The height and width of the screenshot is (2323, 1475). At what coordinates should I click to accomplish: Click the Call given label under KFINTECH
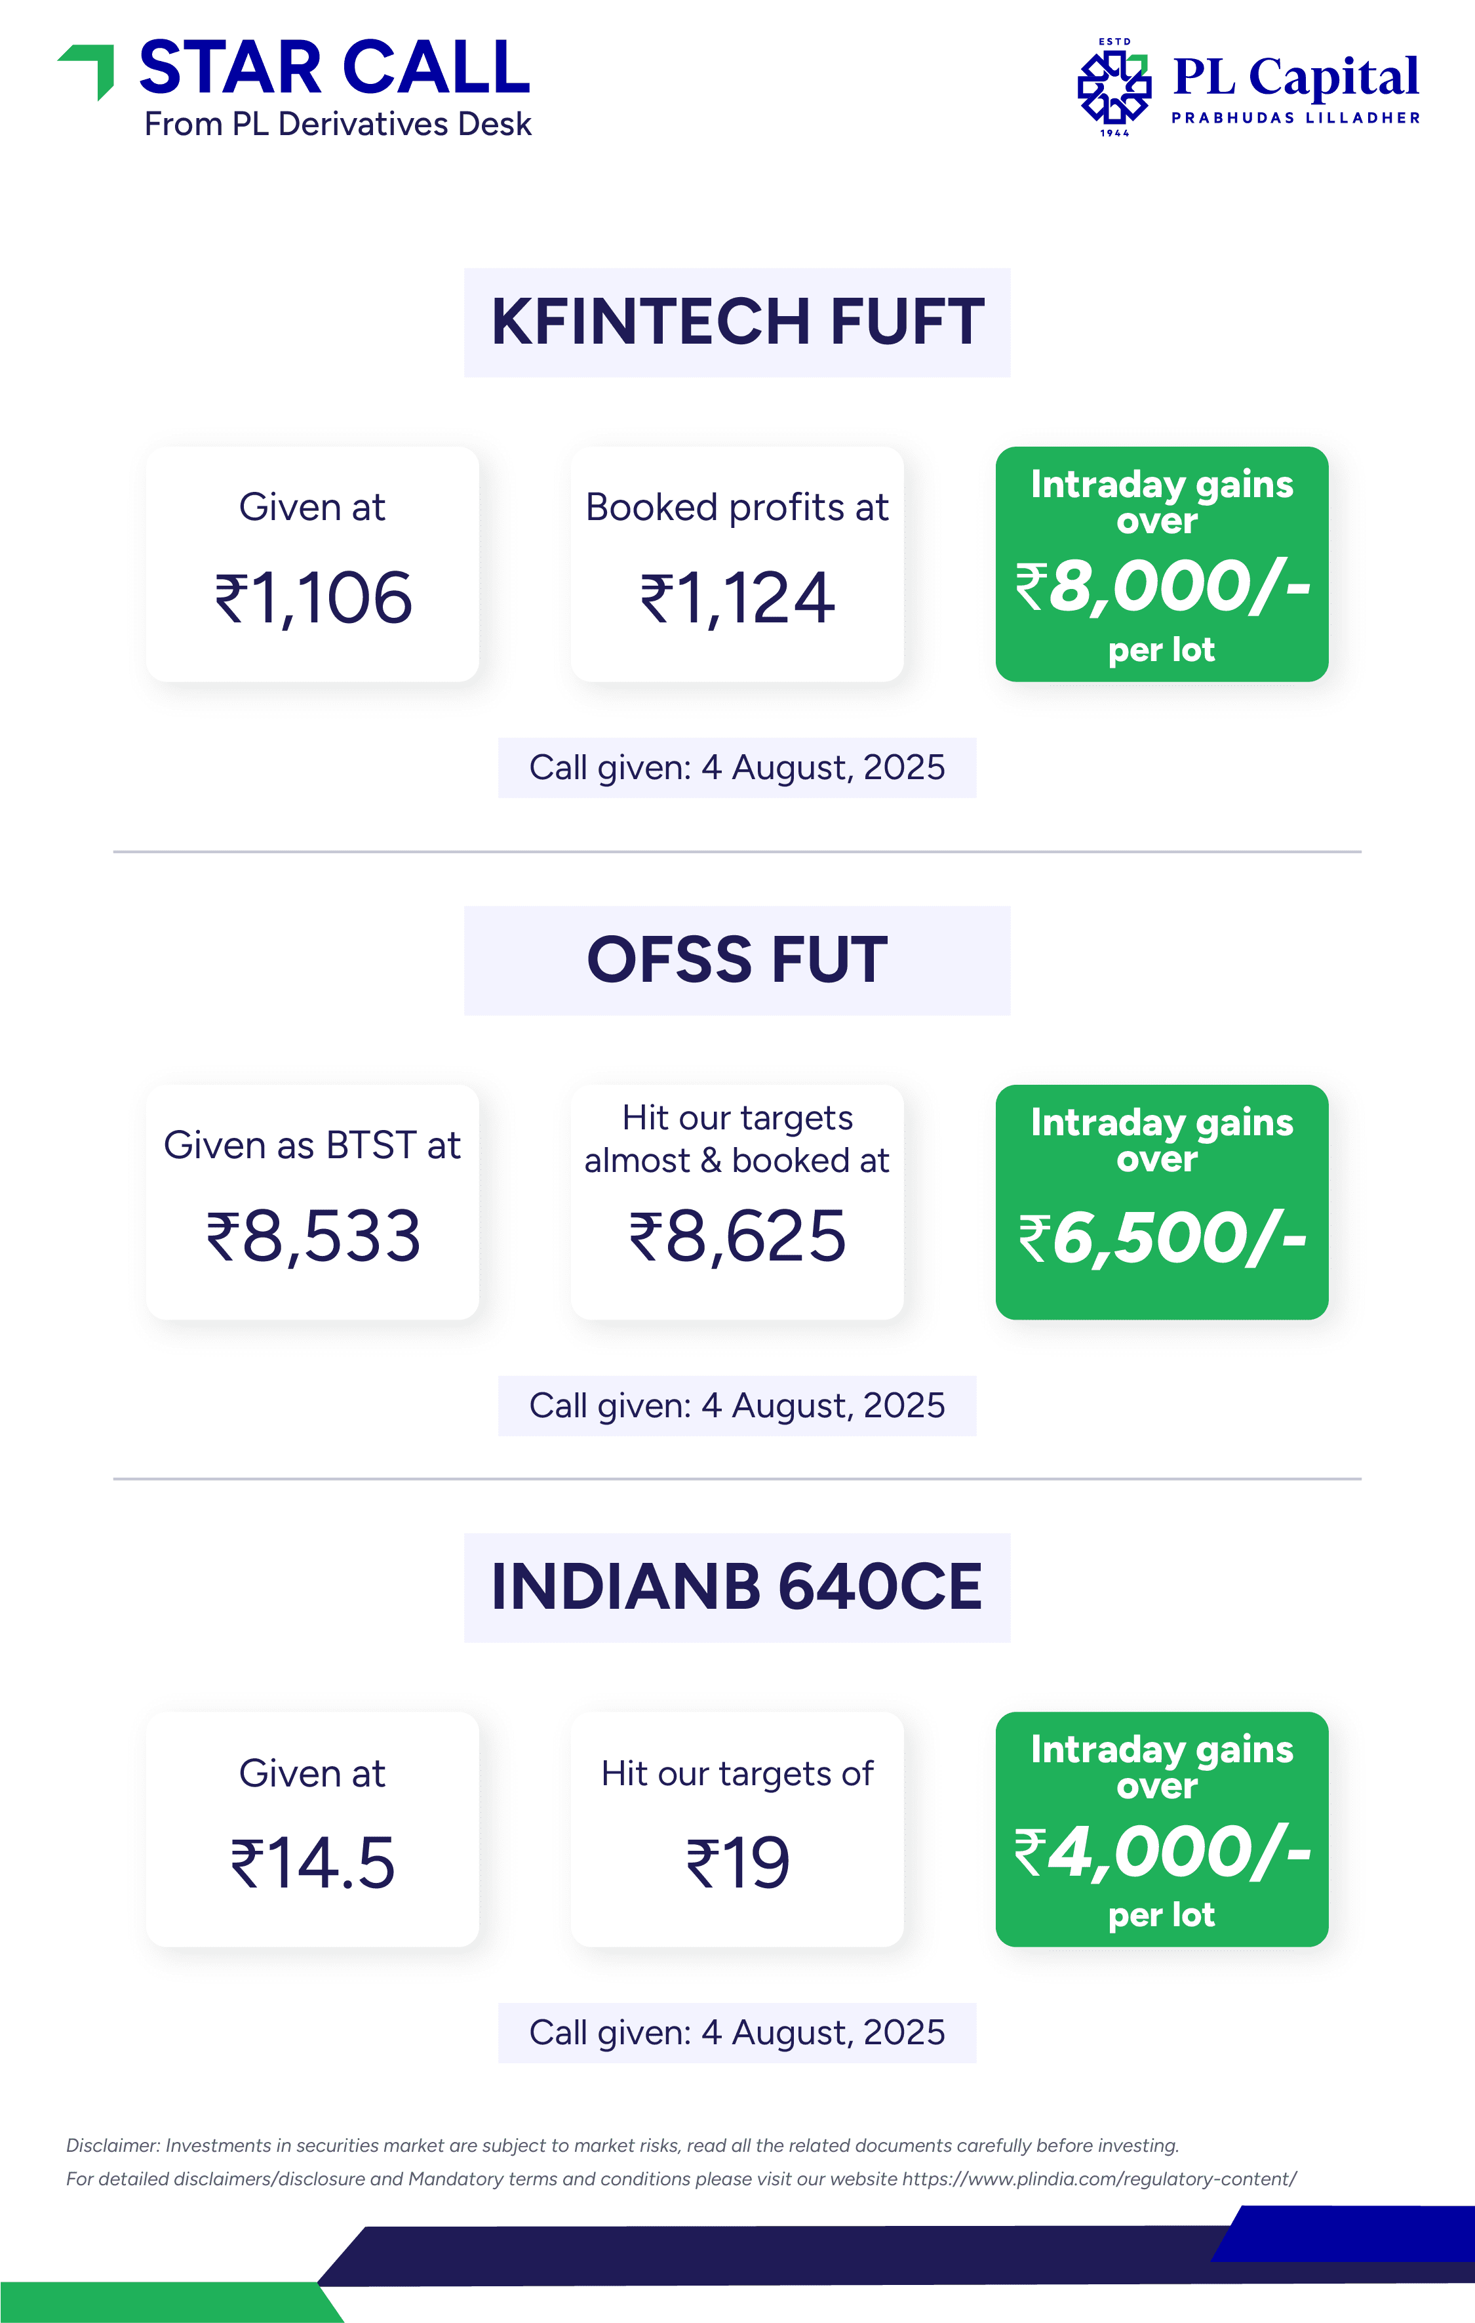click(x=737, y=768)
